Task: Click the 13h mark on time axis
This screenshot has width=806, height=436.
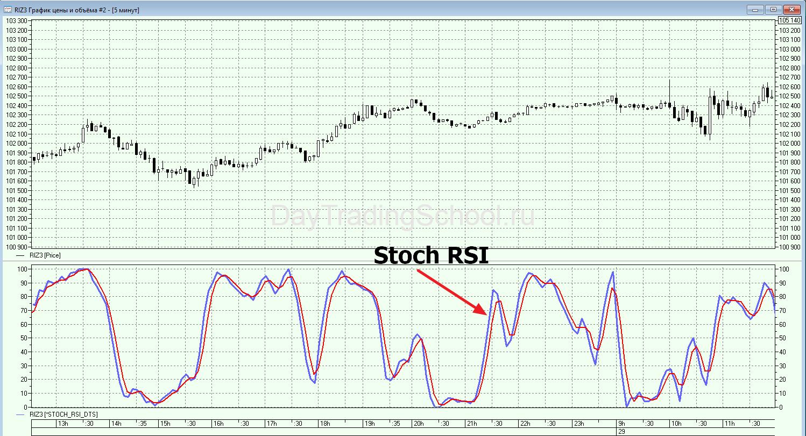Action: (63, 424)
